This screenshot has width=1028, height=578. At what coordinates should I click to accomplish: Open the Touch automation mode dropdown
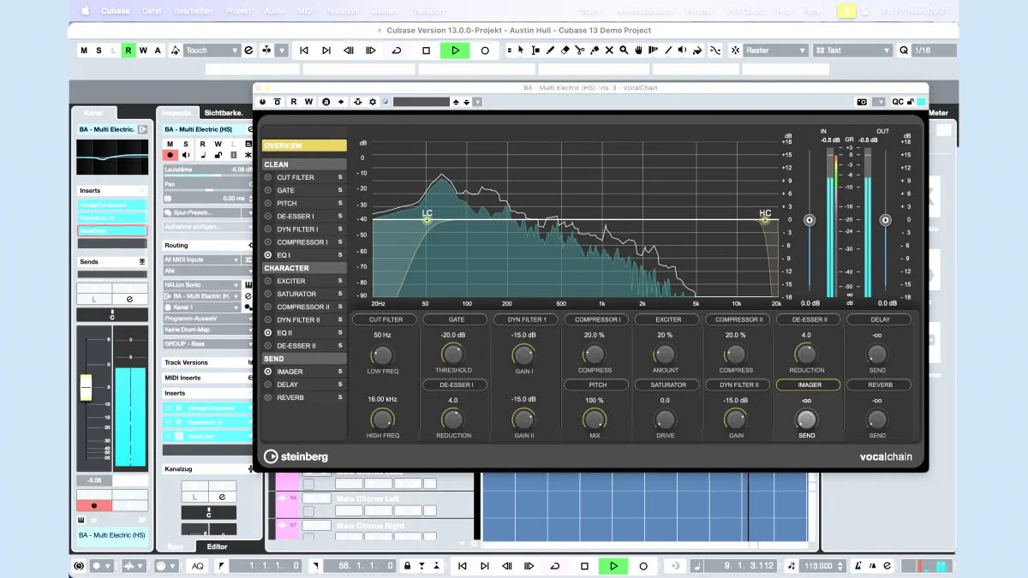point(212,51)
